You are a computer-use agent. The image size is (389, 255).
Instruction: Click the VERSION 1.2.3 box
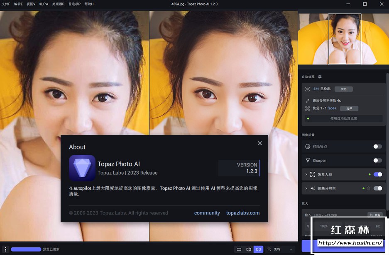point(239,168)
